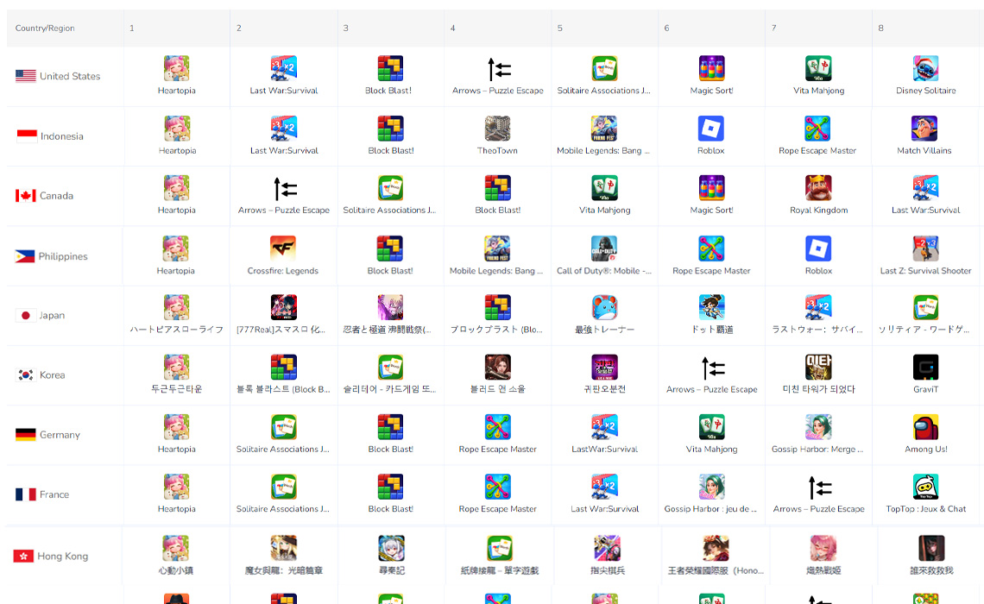Viewport: 984px width, 604px height.
Task: Open the Crossfire: Legends icon
Action: point(283,249)
